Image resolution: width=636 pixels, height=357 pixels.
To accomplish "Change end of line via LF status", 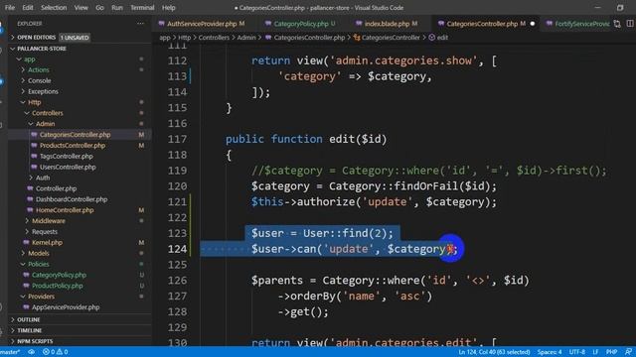I will [x=595, y=352].
